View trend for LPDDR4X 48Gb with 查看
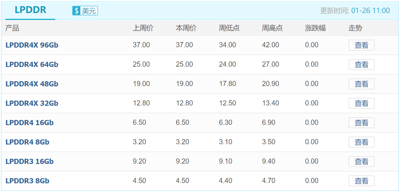The image size is (401, 193). point(361,84)
